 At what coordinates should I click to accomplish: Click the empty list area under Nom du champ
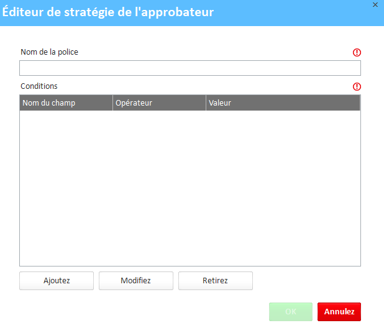point(65,186)
